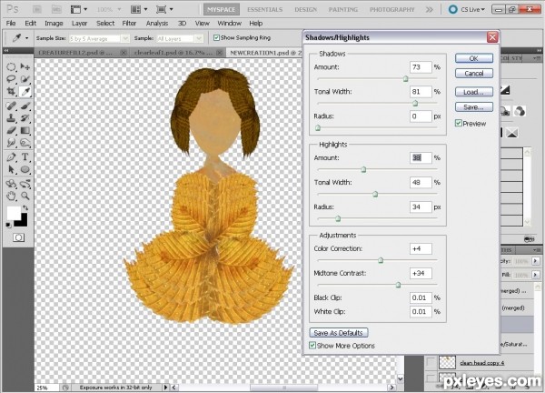
Task: Show more workspaces with double chevron
Action: point(430,9)
